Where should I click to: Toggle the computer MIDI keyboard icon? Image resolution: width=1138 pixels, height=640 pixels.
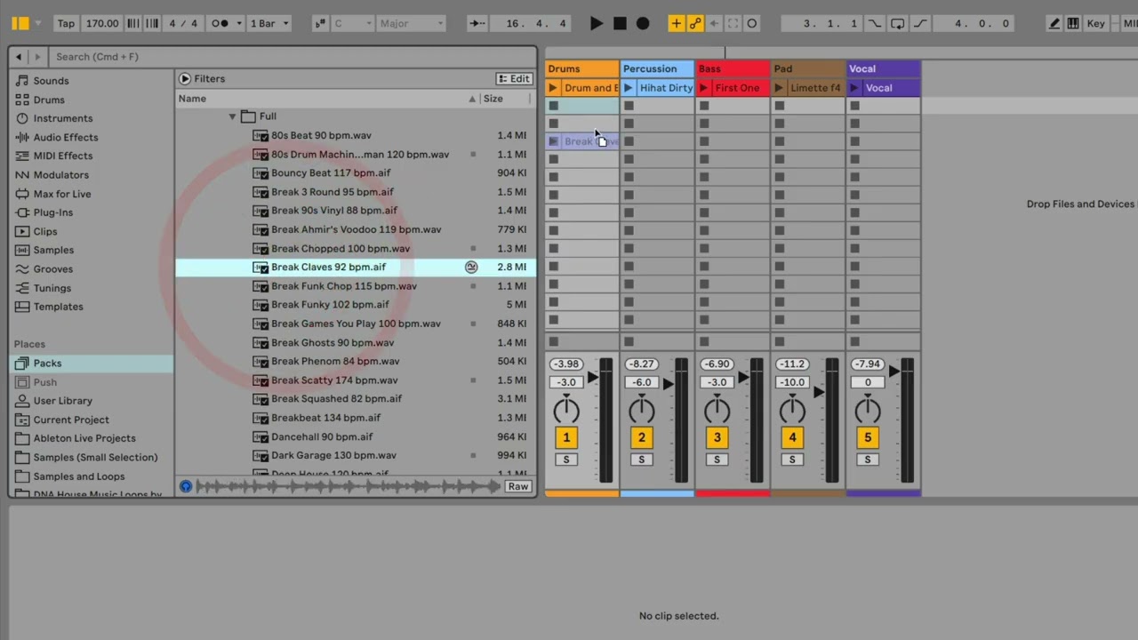(x=1073, y=23)
